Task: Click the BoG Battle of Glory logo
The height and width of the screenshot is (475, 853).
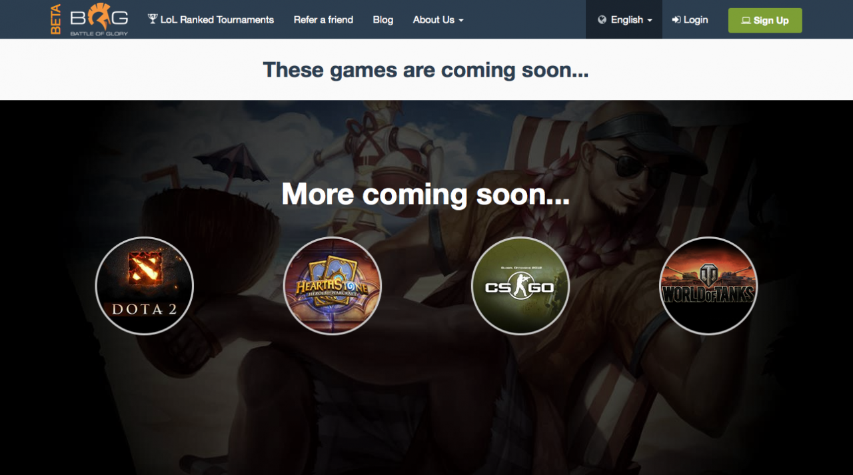Action: 89,19
